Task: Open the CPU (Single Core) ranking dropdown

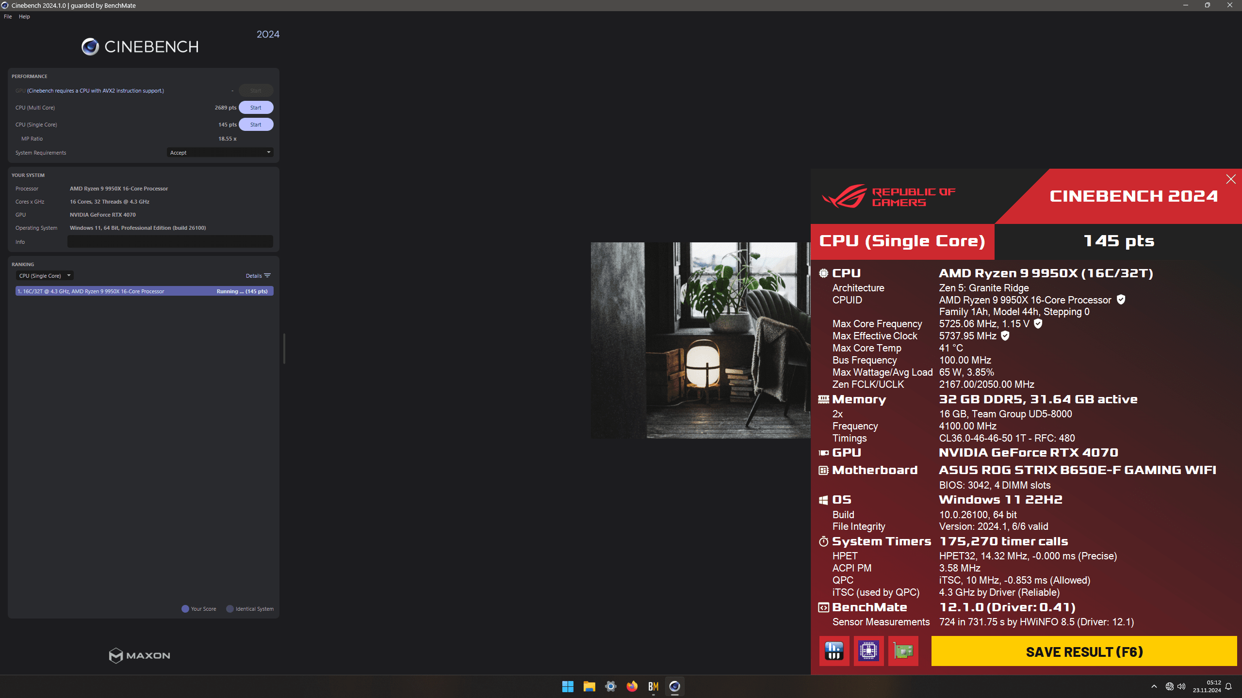Action: (x=45, y=276)
